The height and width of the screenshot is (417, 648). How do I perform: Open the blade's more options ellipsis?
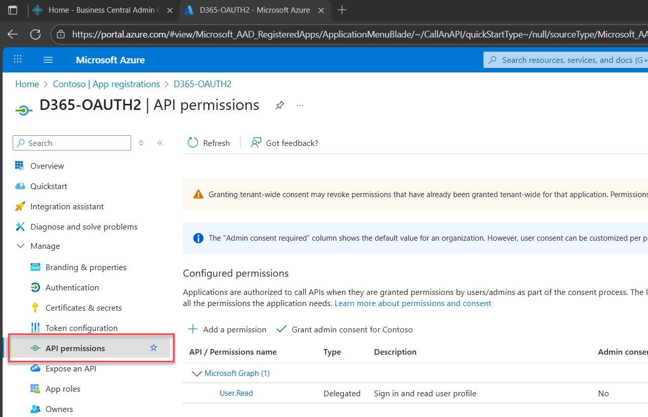pyautogui.click(x=300, y=105)
